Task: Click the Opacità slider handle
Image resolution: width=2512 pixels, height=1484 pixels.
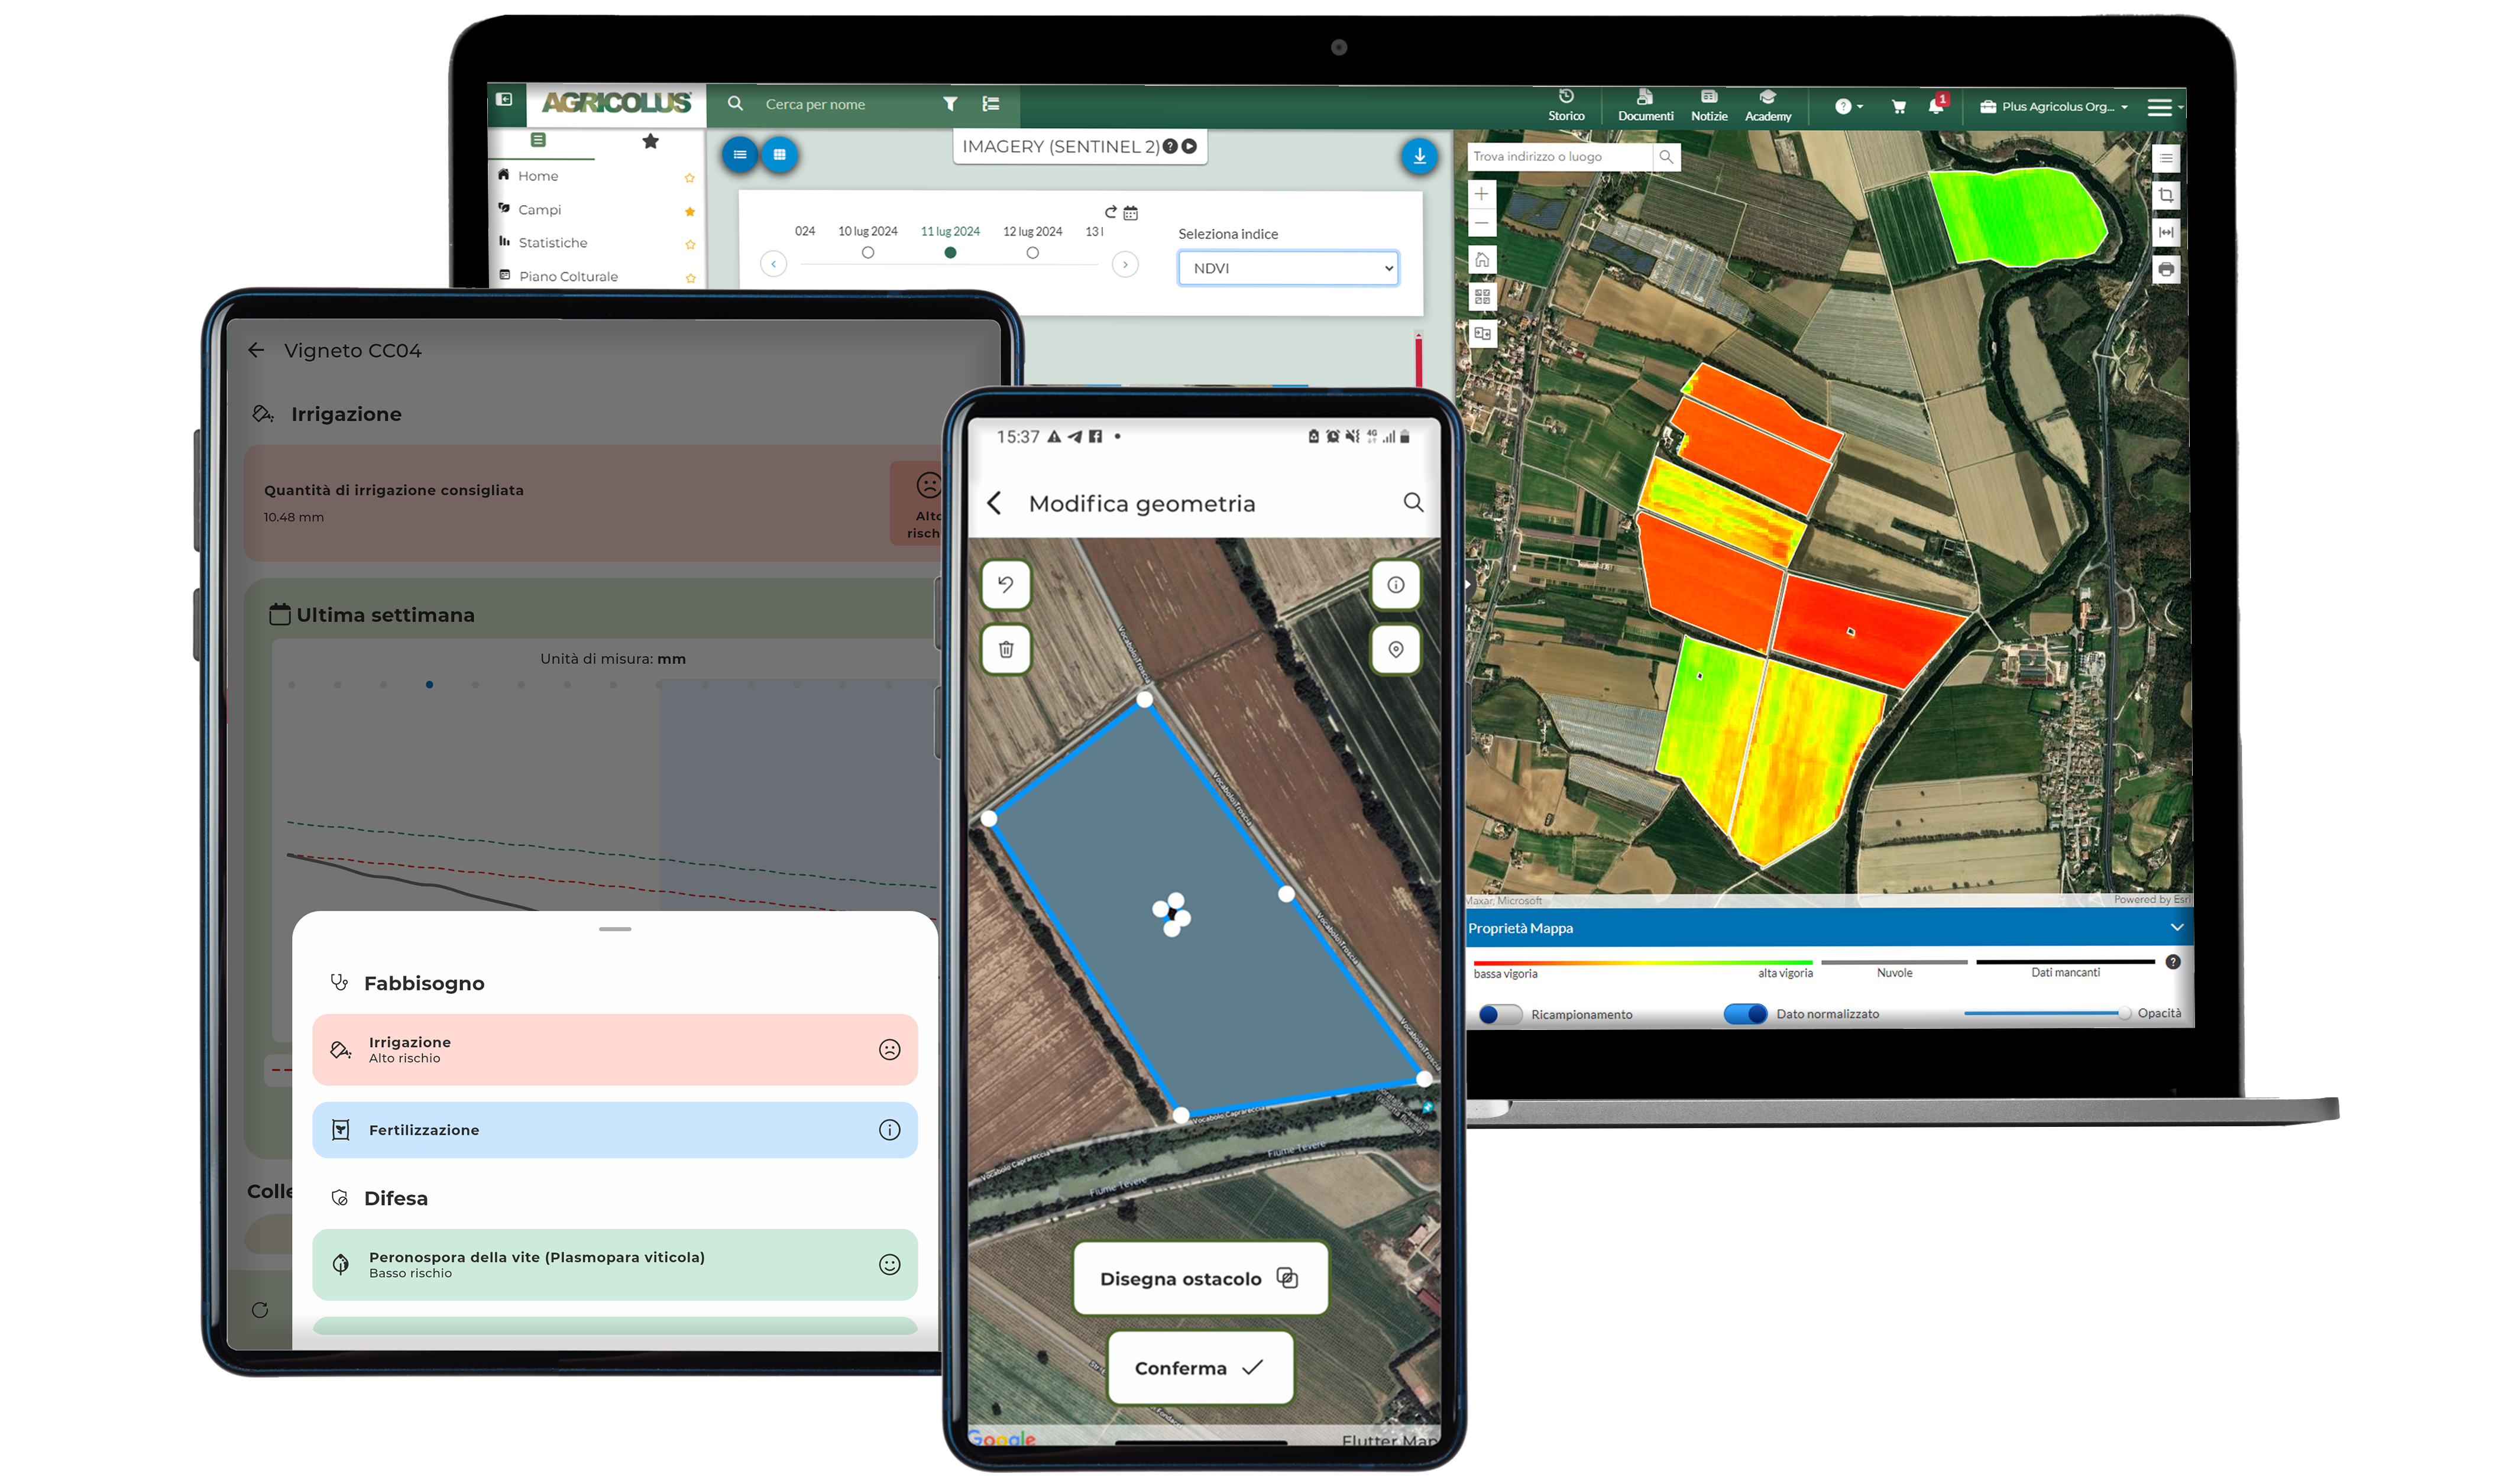Action: [x=2124, y=1013]
